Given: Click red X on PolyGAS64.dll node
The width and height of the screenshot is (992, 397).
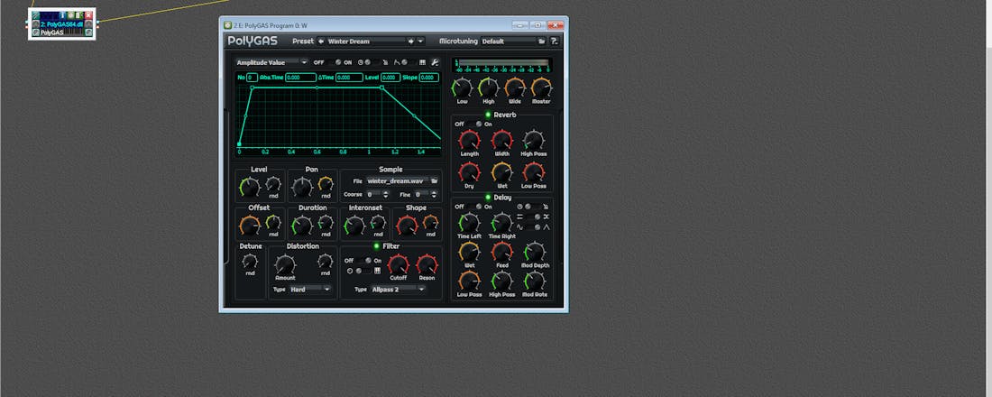Looking at the screenshot, I should pos(88,14).
